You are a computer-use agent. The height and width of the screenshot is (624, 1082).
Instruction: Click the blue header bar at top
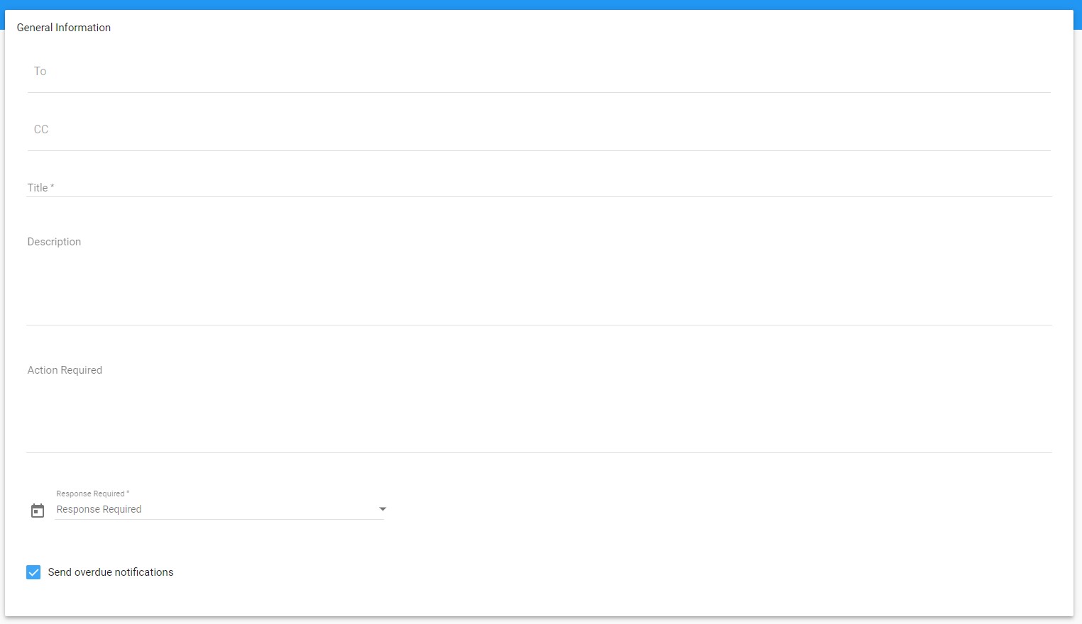pos(540,4)
